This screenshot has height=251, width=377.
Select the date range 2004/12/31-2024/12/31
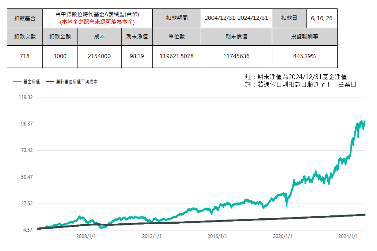click(x=236, y=18)
